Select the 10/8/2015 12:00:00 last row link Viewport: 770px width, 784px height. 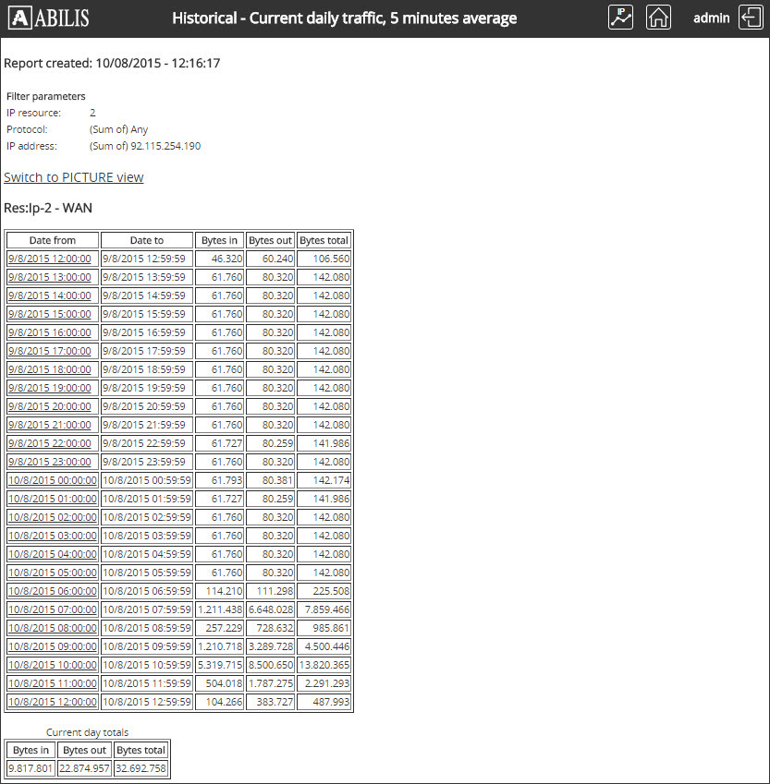coord(52,702)
